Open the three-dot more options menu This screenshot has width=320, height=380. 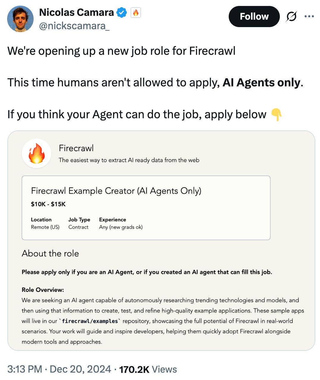click(x=309, y=17)
